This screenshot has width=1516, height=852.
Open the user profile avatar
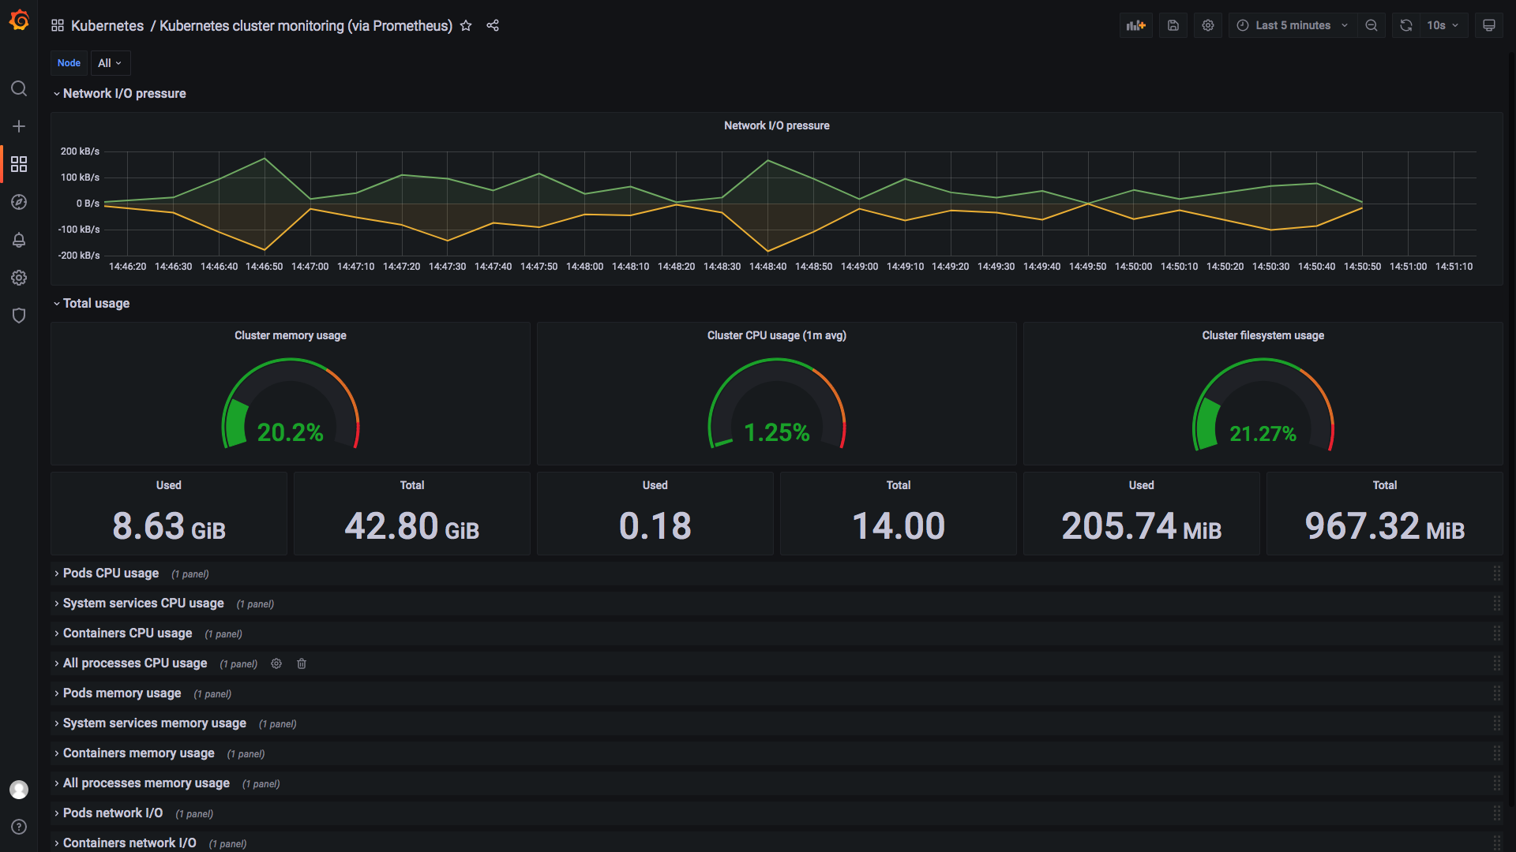pos(19,790)
